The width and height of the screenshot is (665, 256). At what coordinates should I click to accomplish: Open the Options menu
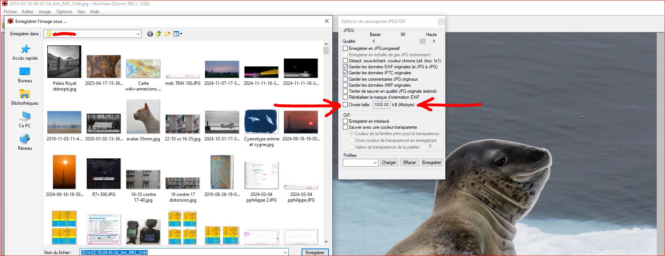64,12
